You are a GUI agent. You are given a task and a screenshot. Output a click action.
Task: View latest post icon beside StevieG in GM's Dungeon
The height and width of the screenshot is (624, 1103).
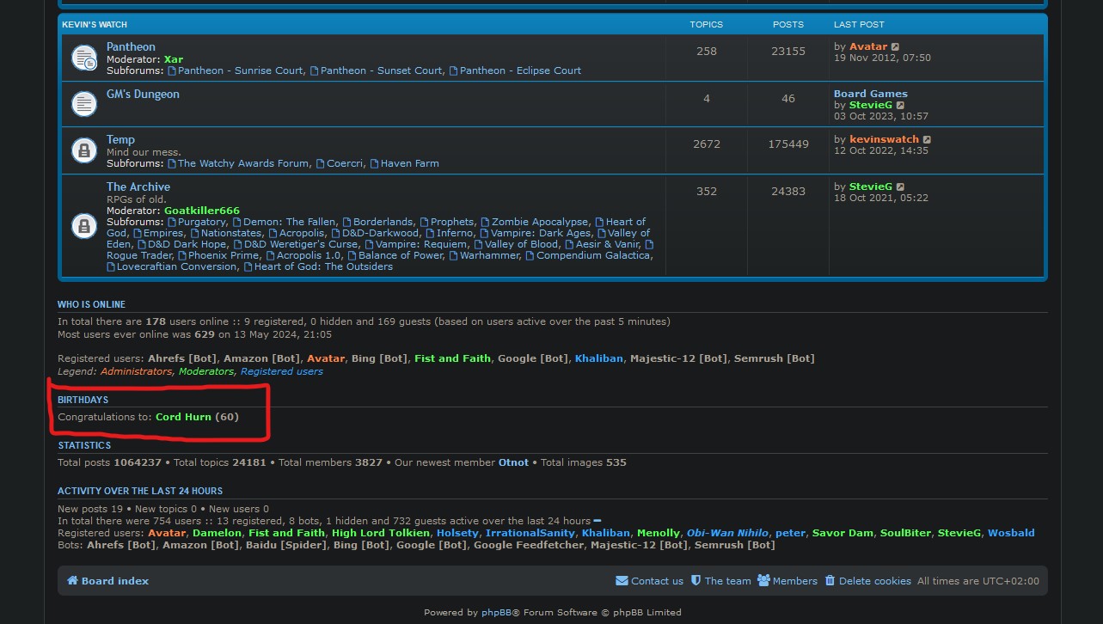coord(901,105)
